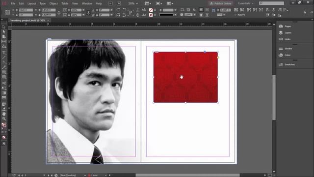Image resolution: width=314 pixels, height=177 pixels.
Task: Click the effects fx button
Action: click(x=194, y=10)
